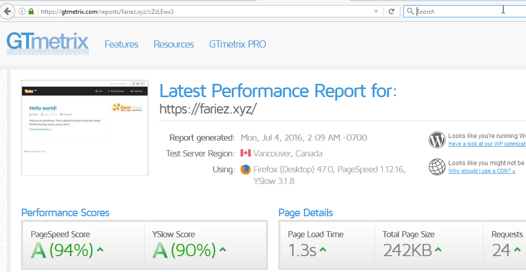
Task: Click the 'Firefox (Desktop) 47.0' browser text
Action: [x=294, y=170]
